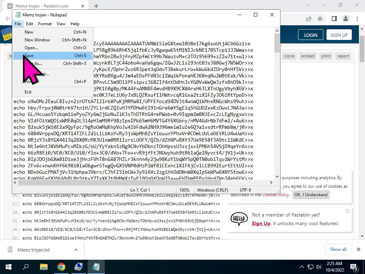Click the Pastebin logo icon
The width and height of the screenshot is (365, 274).
[7, 35]
